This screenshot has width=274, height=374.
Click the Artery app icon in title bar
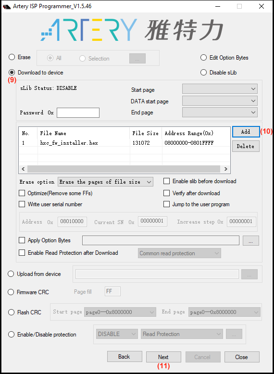(7, 6)
